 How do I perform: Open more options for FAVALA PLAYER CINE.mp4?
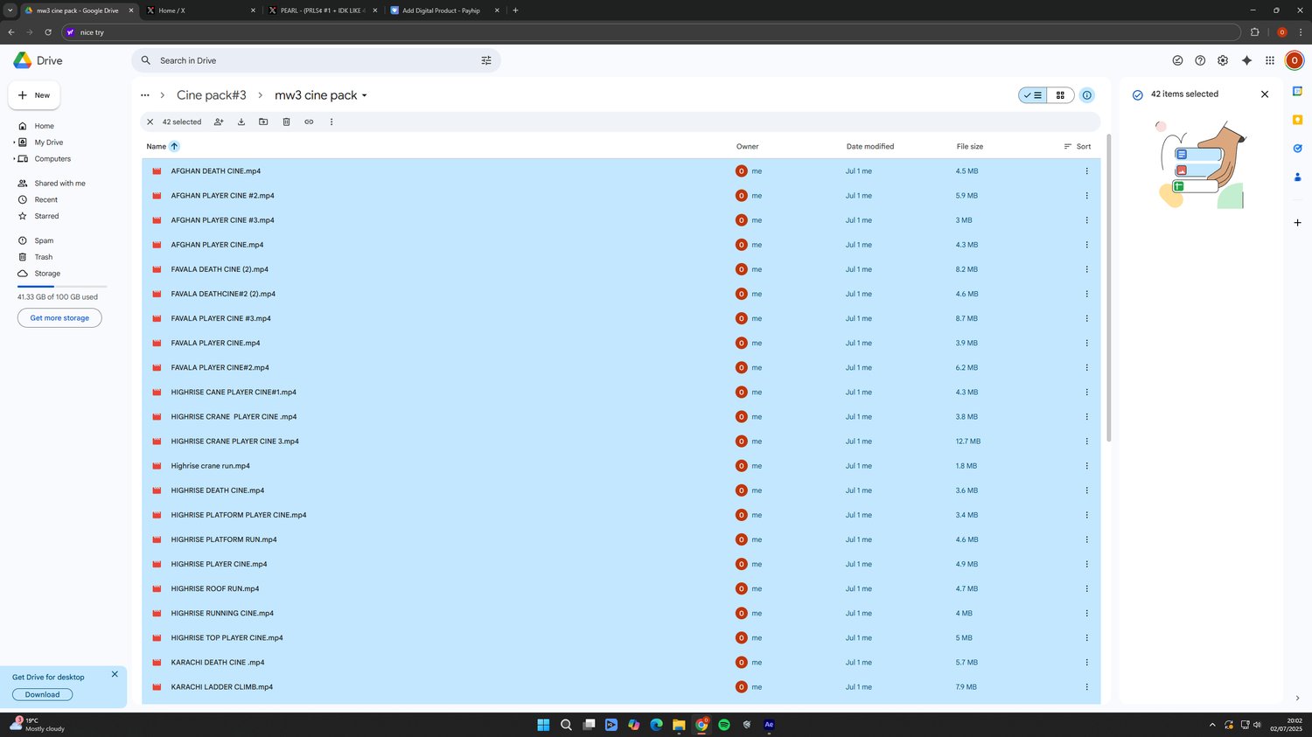(x=1086, y=343)
